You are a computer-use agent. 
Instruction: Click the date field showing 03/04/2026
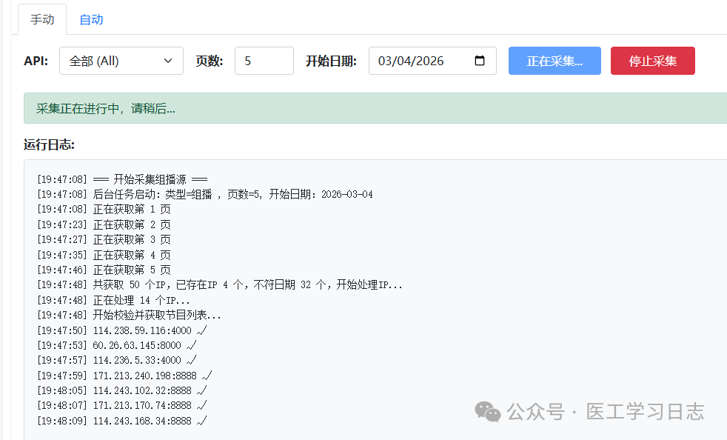click(422, 61)
